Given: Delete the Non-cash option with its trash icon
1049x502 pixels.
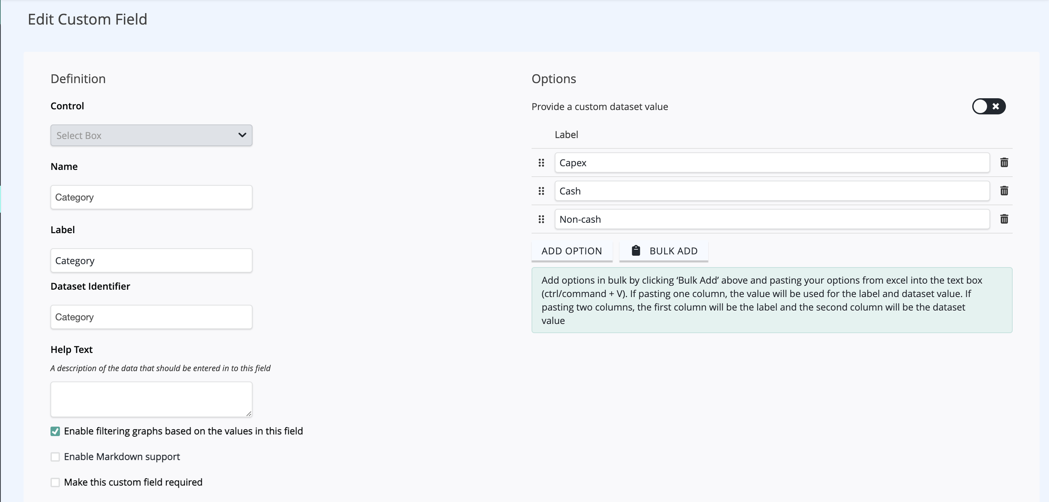Looking at the screenshot, I should (1004, 219).
